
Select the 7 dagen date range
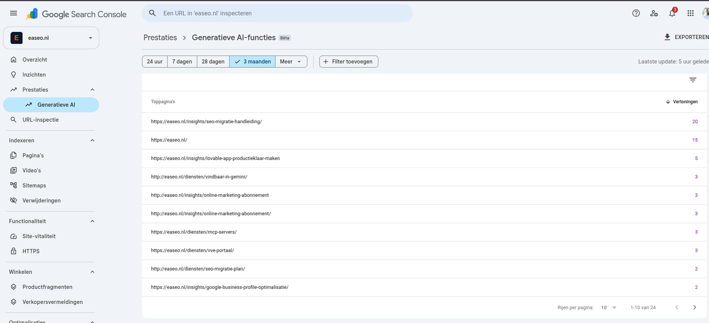182,62
